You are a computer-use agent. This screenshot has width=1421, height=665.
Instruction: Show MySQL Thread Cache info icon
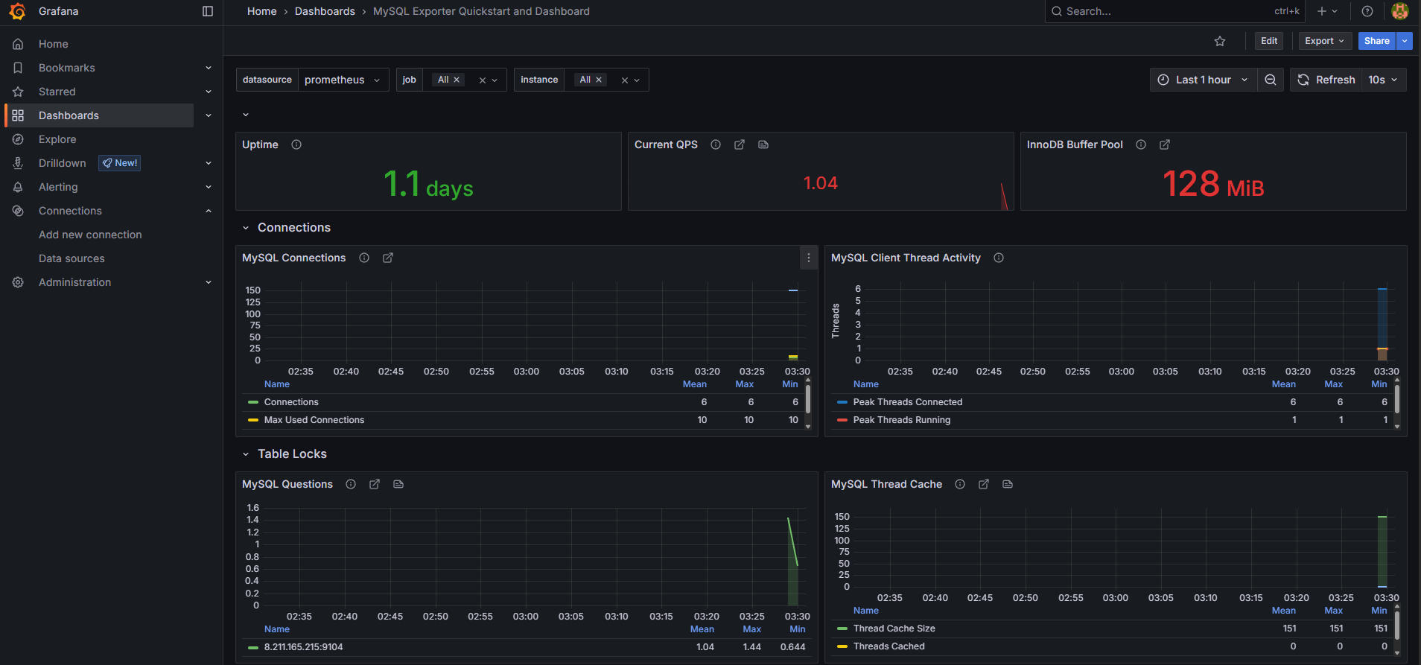click(x=960, y=484)
